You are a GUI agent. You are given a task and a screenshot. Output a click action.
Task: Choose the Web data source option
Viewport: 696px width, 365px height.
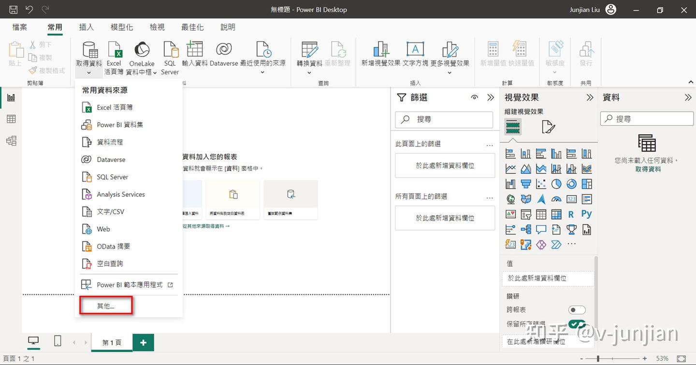(x=102, y=229)
